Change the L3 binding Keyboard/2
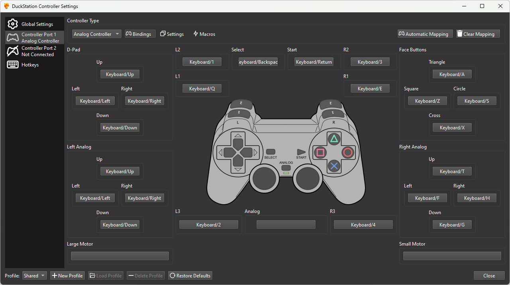510x285 pixels. (209, 225)
